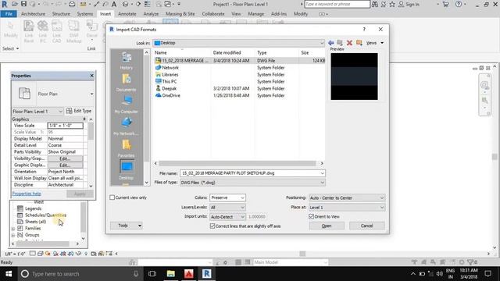Click Type a keyword search box
The width and height of the screenshot is (500, 281).
pos(337,4)
